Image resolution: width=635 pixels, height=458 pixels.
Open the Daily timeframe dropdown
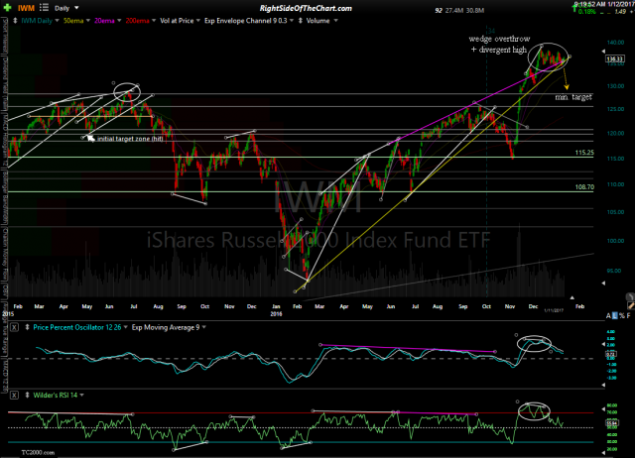(x=76, y=8)
